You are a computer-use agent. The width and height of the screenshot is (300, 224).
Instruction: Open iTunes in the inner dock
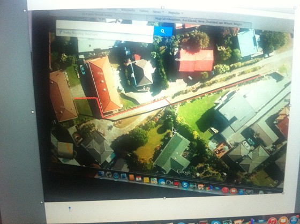coord(225,190)
